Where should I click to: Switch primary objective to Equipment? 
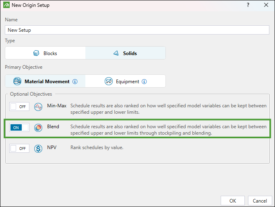(x=125, y=82)
